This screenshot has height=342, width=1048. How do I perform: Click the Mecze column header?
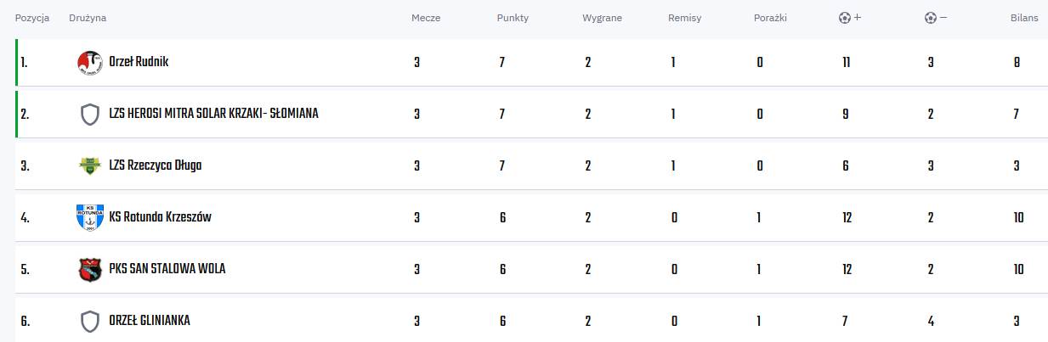pos(426,18)
